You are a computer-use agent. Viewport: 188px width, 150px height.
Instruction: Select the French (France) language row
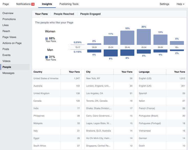(x=162, y=108)
